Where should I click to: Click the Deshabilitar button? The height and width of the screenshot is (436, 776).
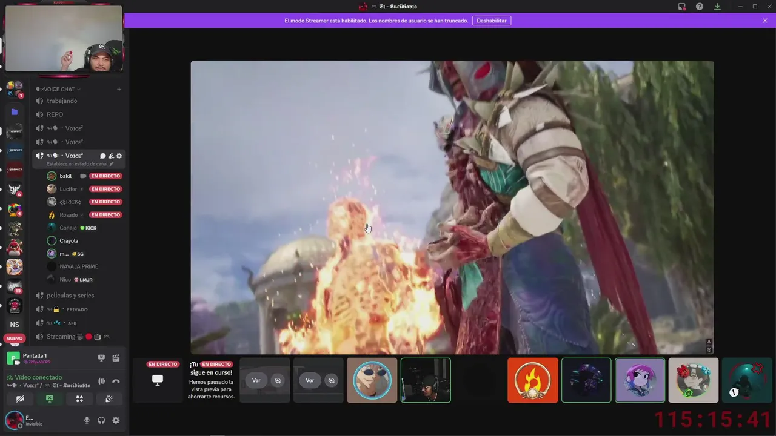(492, 21)
